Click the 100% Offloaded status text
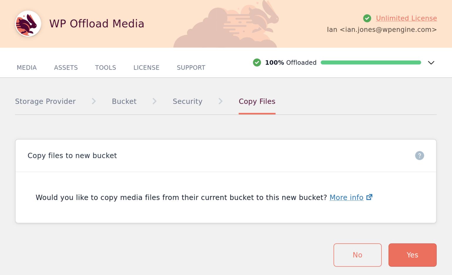 tap(291, 63)
